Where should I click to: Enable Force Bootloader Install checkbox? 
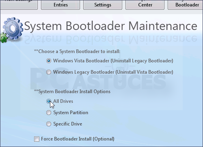tap(37, 139)
